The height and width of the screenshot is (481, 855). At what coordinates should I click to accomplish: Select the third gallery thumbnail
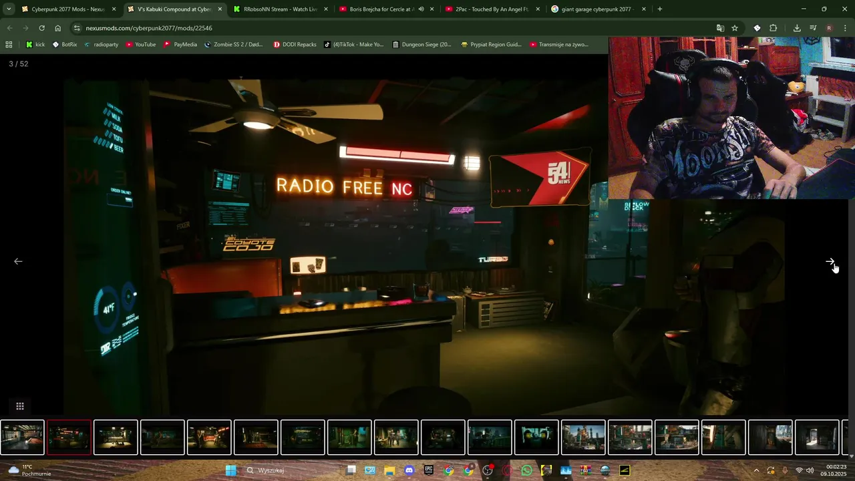[116, 438]
